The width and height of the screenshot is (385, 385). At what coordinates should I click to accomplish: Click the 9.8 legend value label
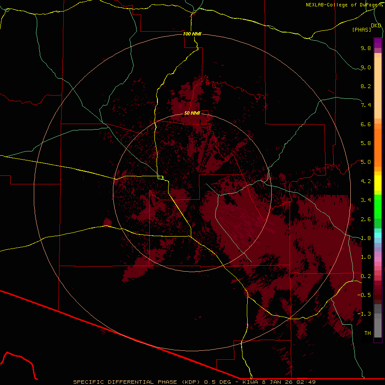point(366,48)
